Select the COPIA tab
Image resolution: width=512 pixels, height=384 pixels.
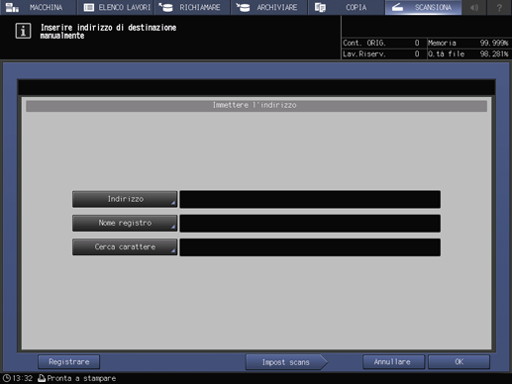(346, 7)
